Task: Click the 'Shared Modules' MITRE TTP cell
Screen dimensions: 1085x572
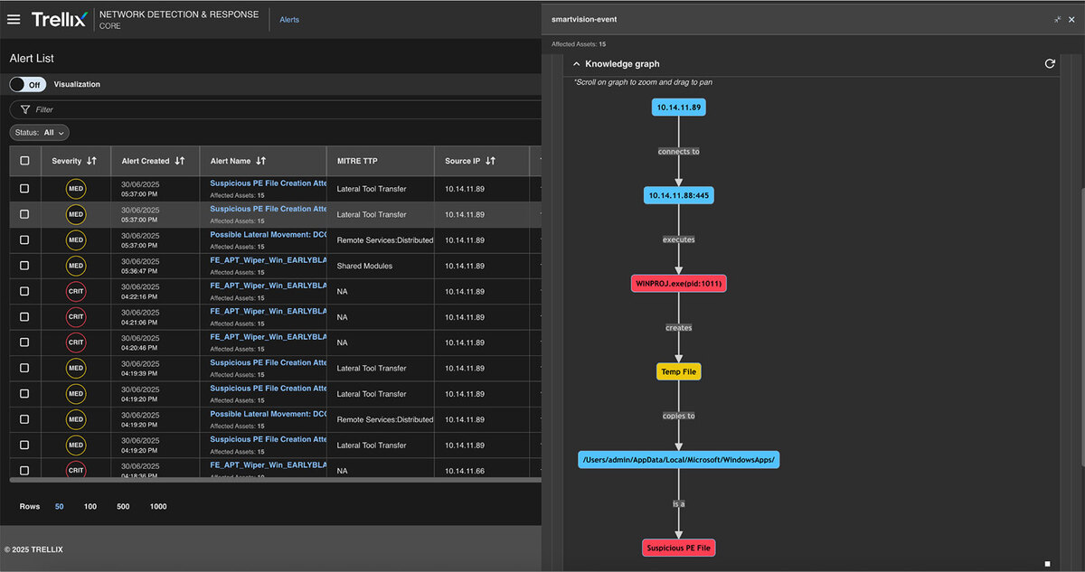Action: click(x=364, y=266)
